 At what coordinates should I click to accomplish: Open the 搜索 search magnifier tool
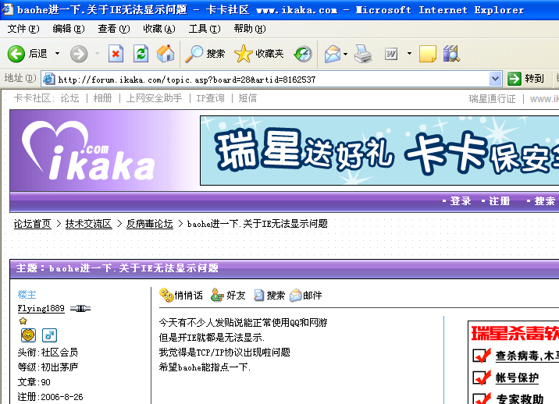[x=205, y=54]
